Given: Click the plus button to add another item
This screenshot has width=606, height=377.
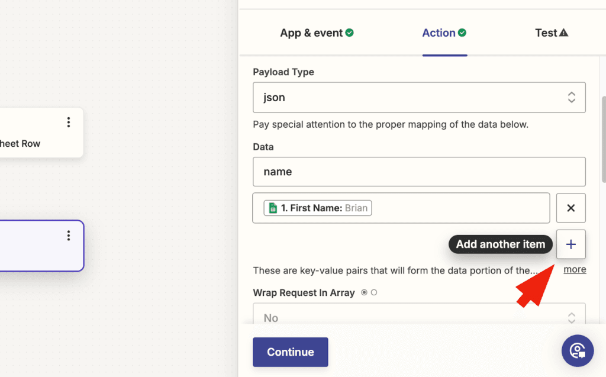Looking at the screenshot, I should tap(571, 244).
